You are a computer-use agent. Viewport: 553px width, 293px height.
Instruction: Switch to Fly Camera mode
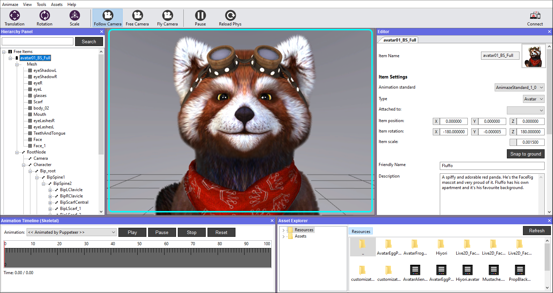click(167, 18)
